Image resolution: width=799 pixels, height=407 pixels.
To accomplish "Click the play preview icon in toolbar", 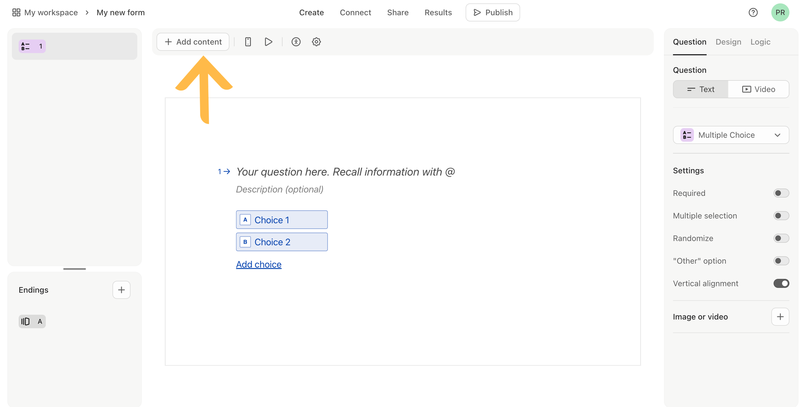I will [268, 42].
